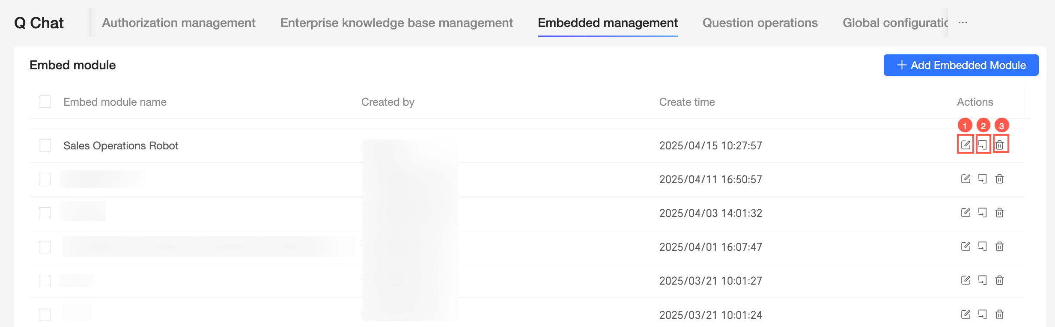The image size is (1055, 327).
Task: Go to Question operations tab
Action: [x=760, y=23]
